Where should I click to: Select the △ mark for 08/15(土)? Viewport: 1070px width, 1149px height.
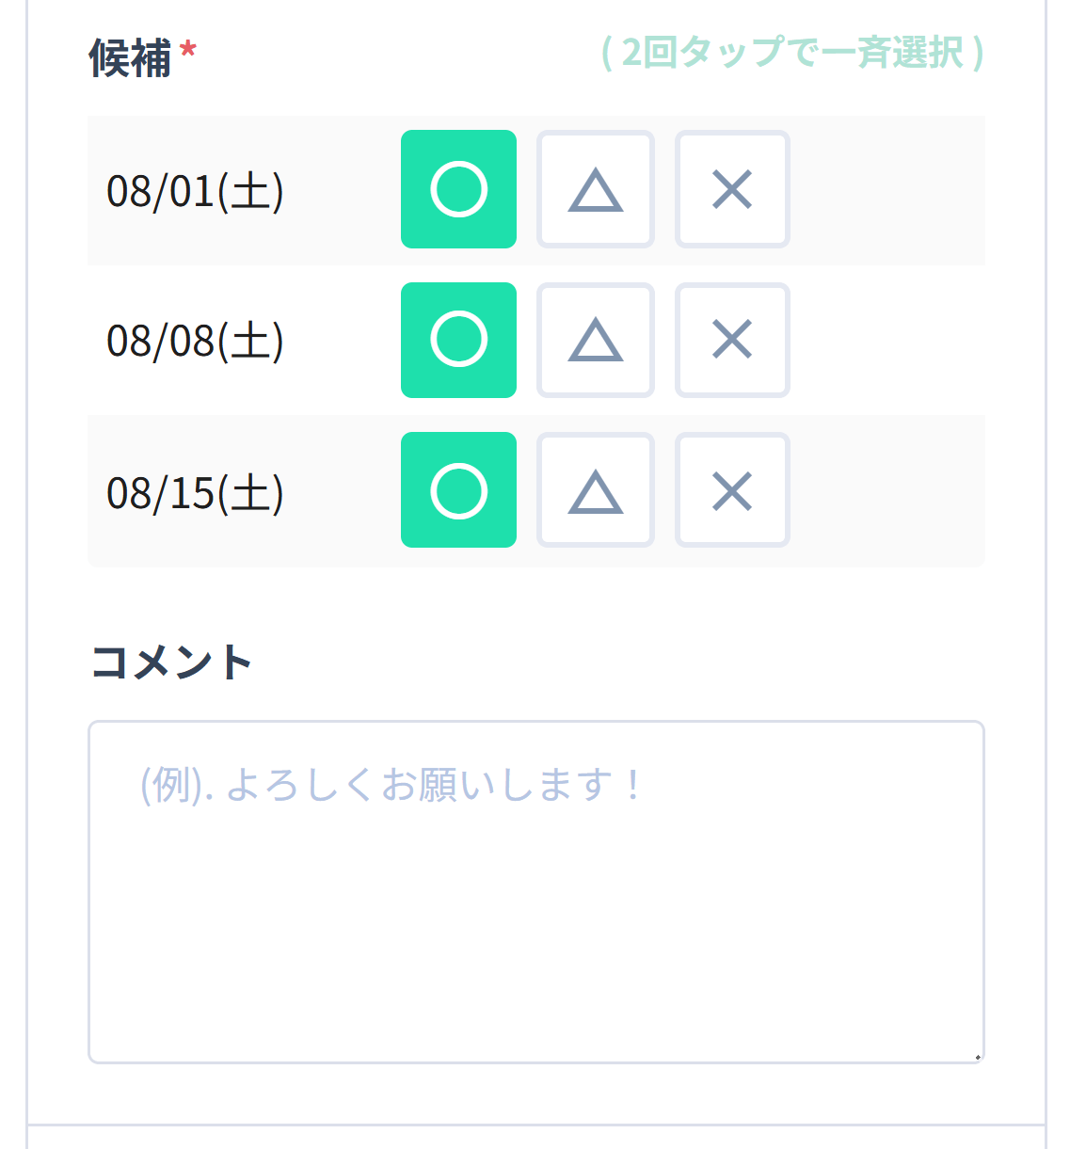tap(595, 489)
